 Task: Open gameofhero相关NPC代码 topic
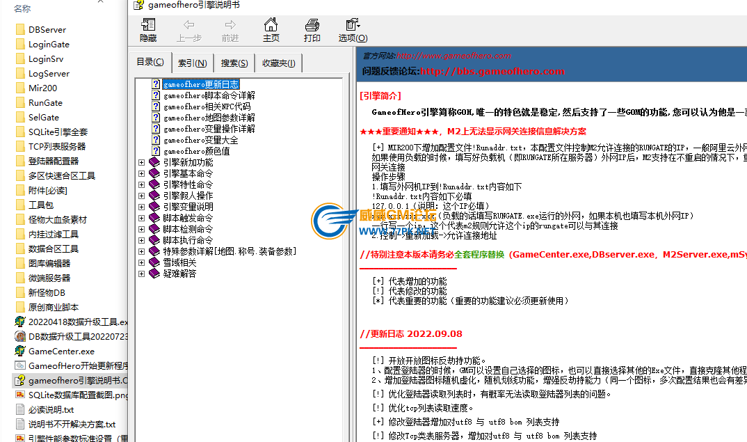[x=207, y=106]
